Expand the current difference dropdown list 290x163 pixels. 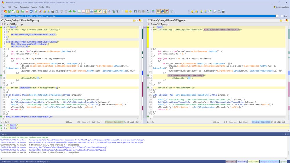[277, 16]
